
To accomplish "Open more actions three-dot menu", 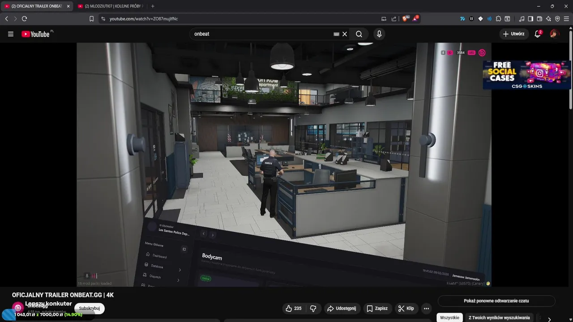I will point(426,308).
